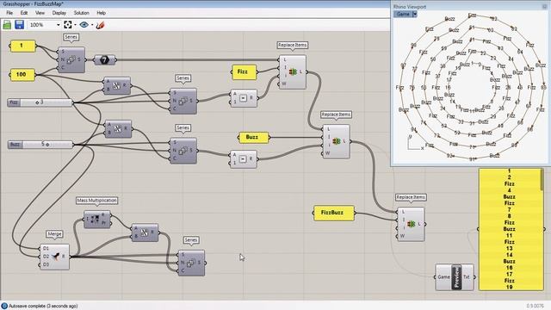The image size is (551, 310).
Task: Select the Merge component
Action: 55,257
